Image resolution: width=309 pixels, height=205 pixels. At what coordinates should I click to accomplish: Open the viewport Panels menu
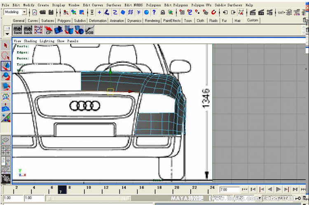pos(73,41)
